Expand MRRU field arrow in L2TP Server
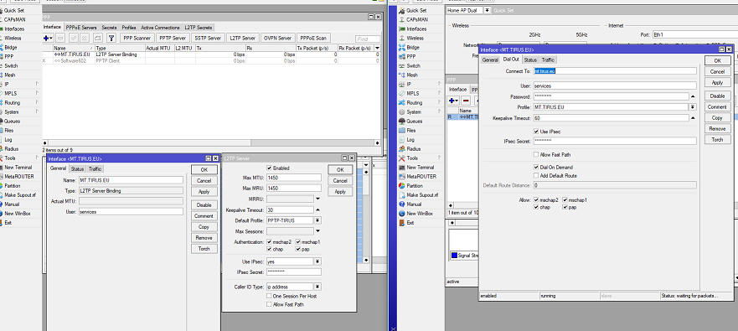This screenshot has width=738, height=331. tap(317, 199)
